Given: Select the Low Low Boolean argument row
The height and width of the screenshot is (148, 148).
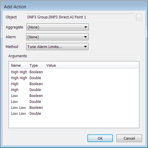Looking at the screenshot, I should pos(74,108).
